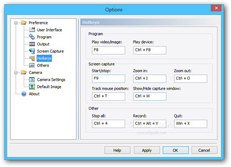Screen dimensions: 231x167
Task: Click the 'Stop all:' label
Action: click(98, 116)
